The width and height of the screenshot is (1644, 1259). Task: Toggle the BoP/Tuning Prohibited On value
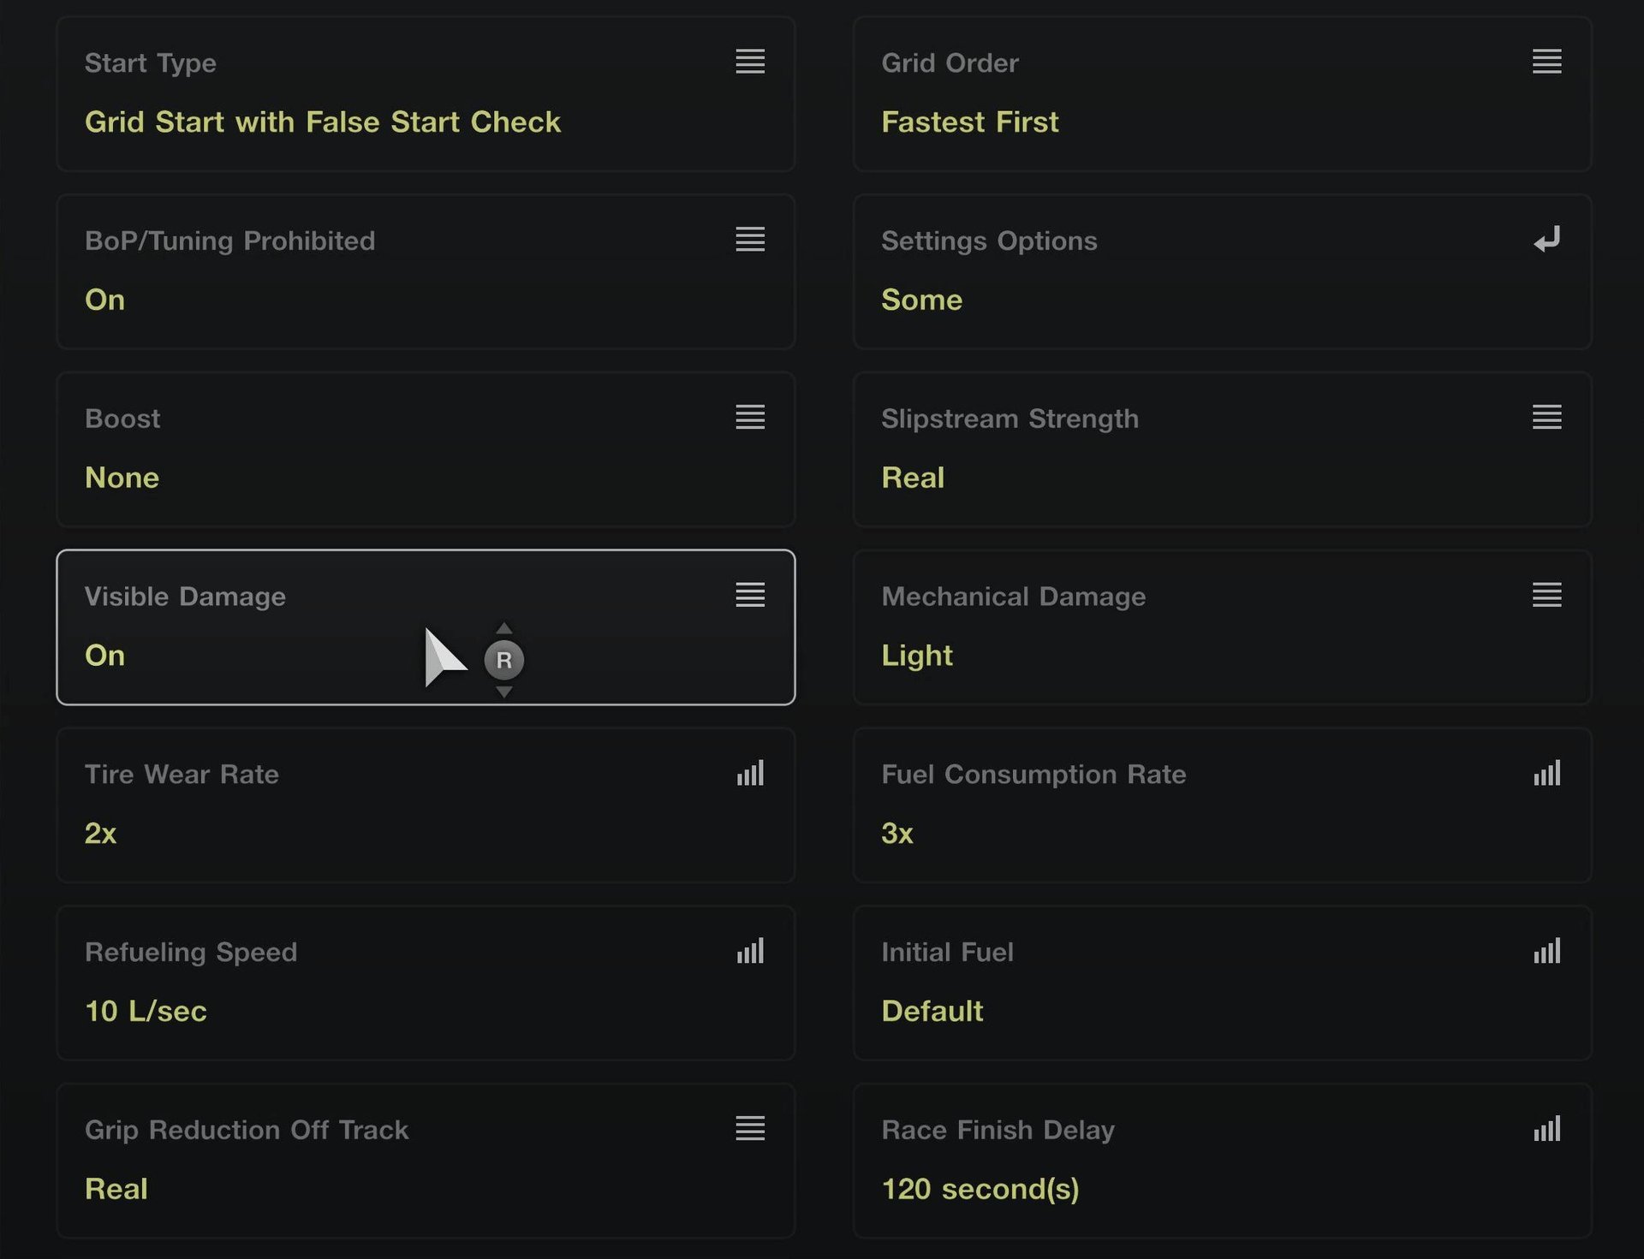click(105, 300)
